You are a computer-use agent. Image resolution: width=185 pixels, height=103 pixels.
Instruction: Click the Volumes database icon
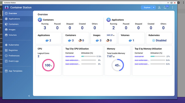(x=6, y=35)
